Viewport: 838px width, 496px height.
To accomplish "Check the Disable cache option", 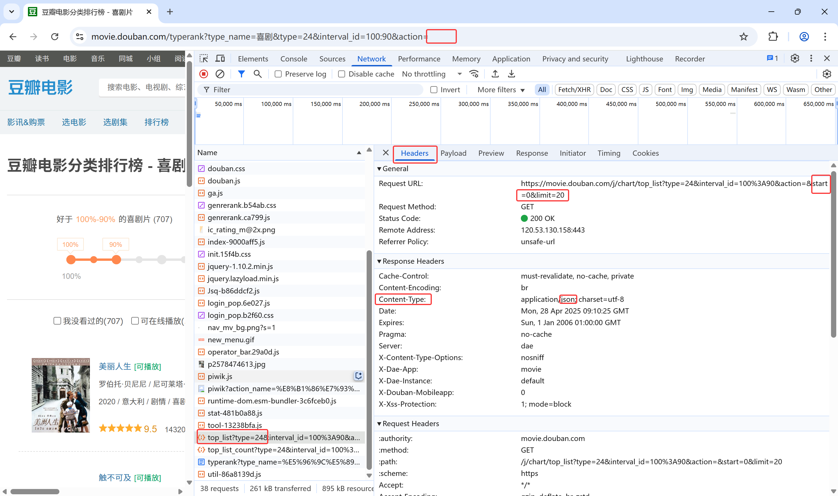I will tap(341, 74).
